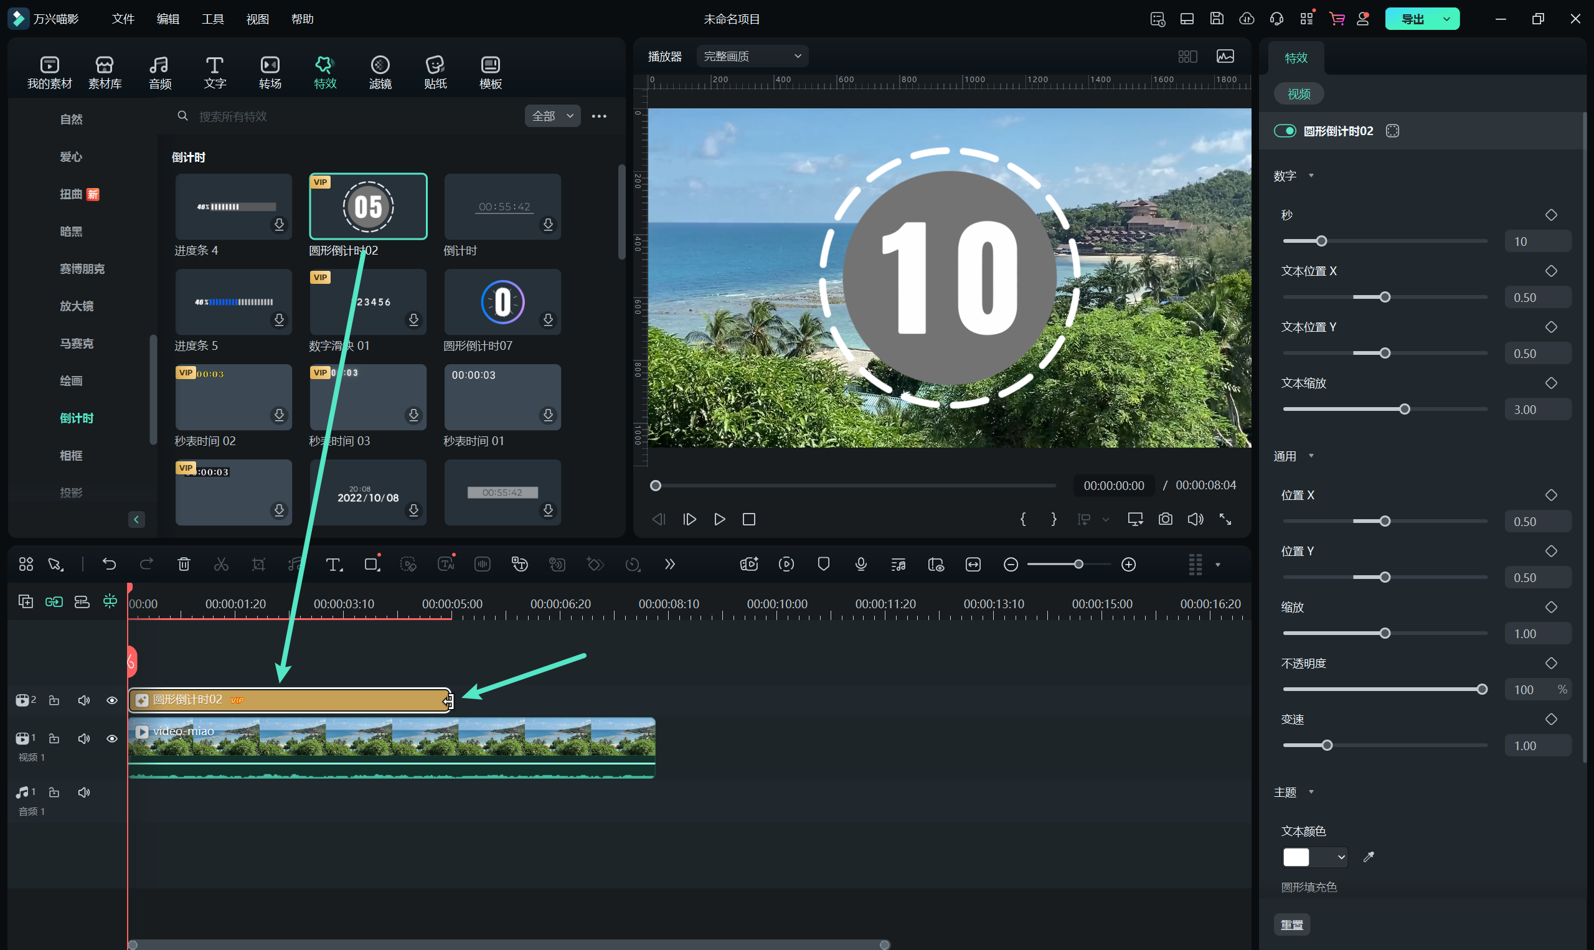Click the 导出 export button

click(1412, 19)
